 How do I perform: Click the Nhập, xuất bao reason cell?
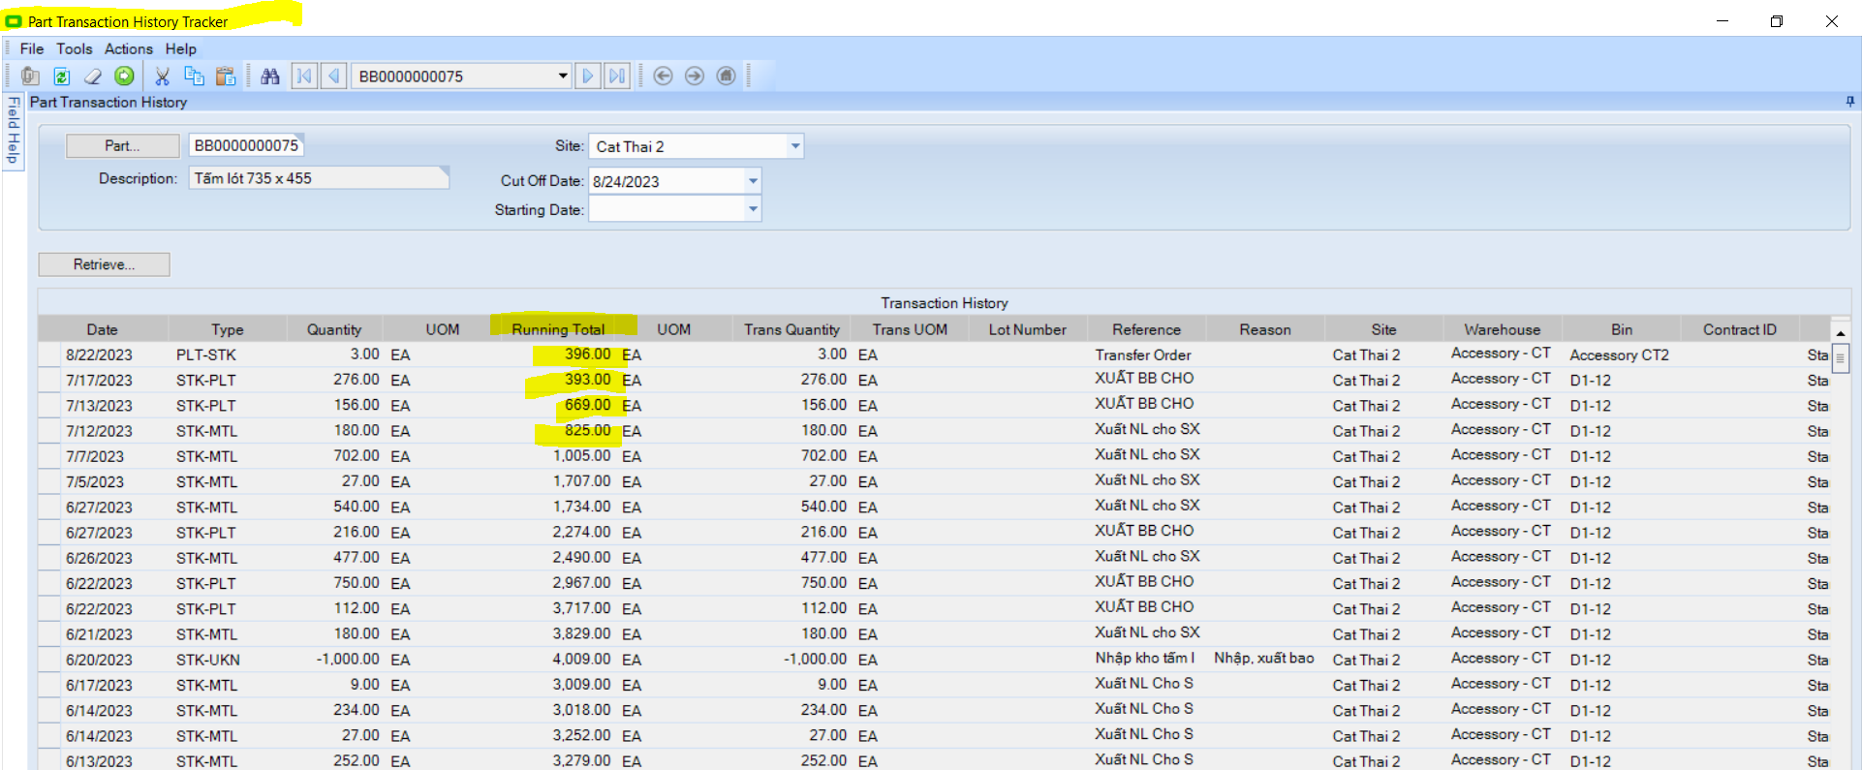pyautogui.click(x=1264, y=659)
